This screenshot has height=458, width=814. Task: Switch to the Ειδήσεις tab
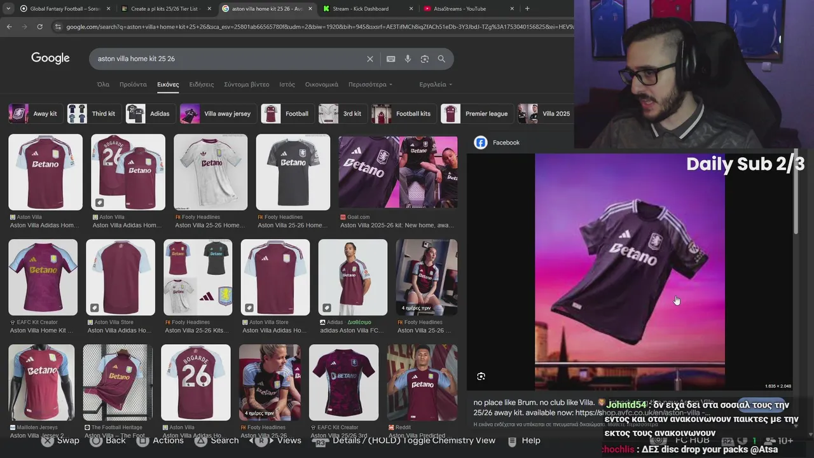coord(202,85)
